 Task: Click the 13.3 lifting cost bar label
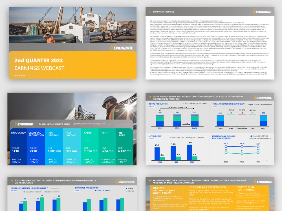[157, 145]
